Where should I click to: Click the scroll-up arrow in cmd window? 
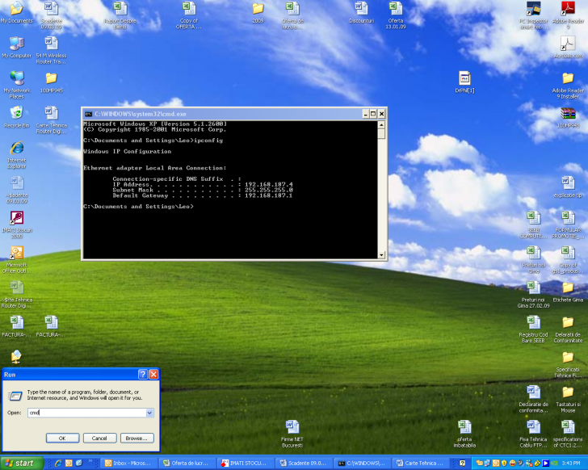(381, 124)
